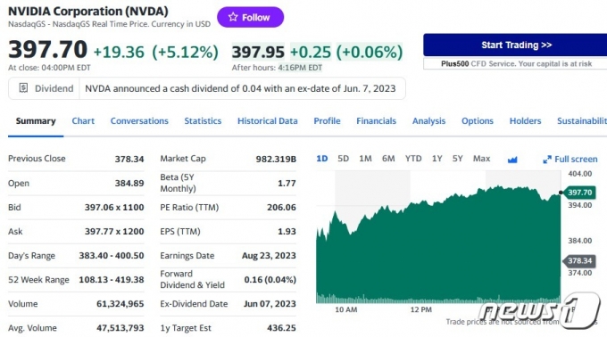Open the Chart tab
607x337 pixels.
coord(83,121)
